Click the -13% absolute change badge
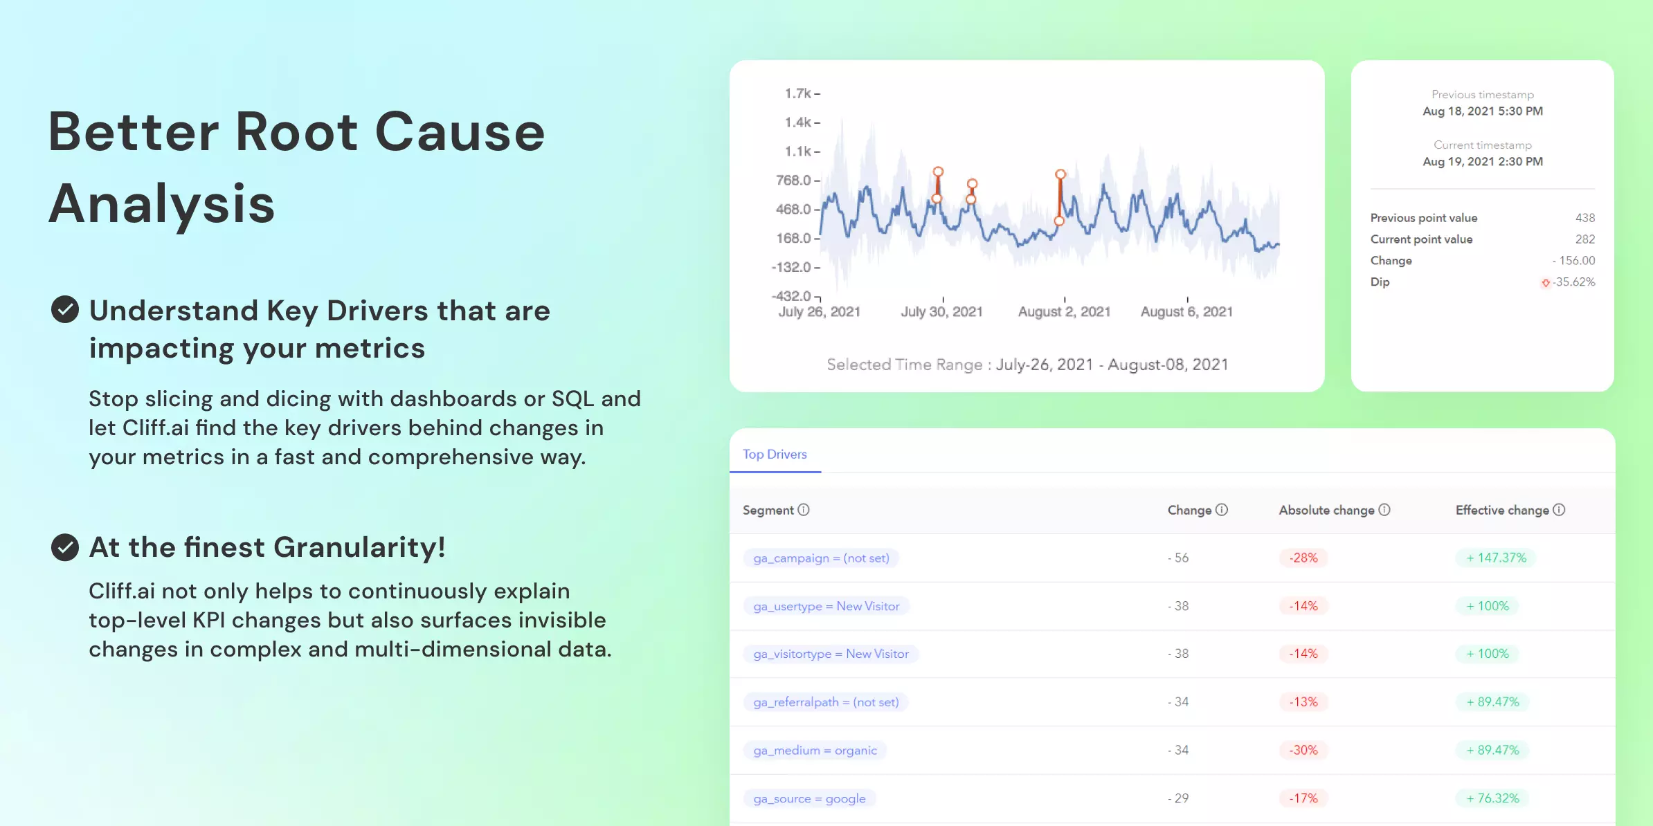 (1303, 702)
